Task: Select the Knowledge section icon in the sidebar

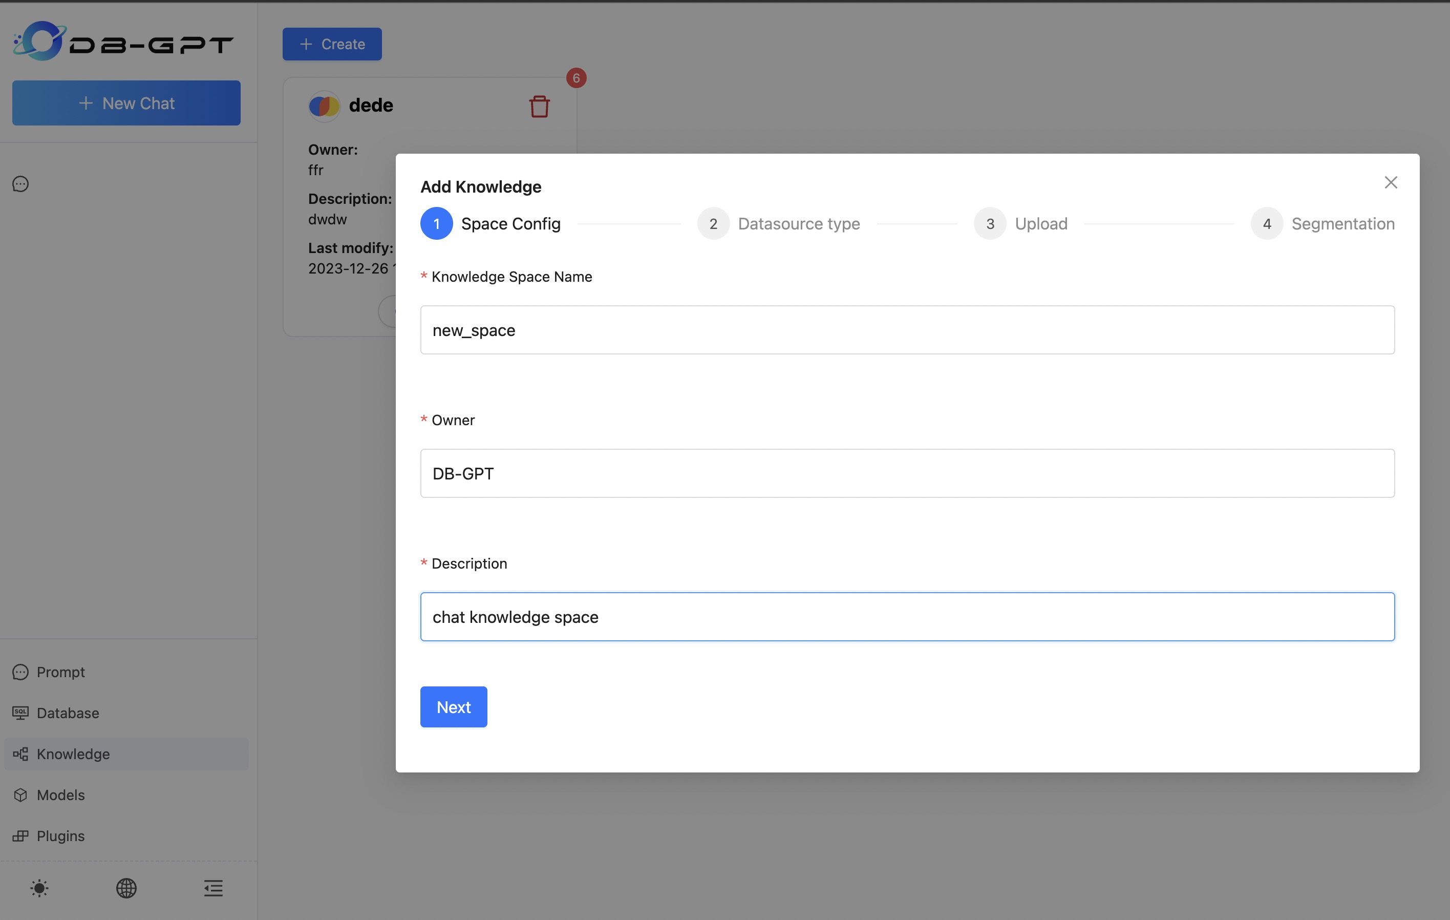Action: point(21,754)
